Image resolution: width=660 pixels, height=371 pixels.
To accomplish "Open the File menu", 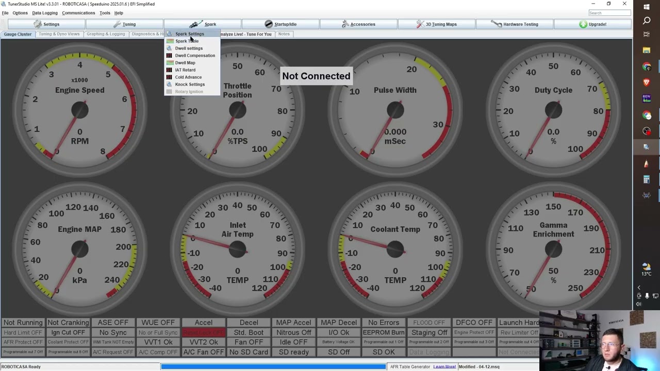I will pos(5,13).
